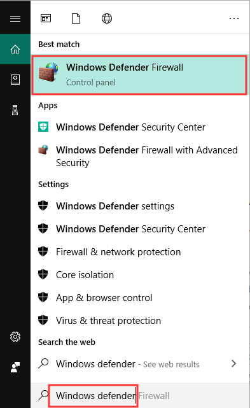Open App & browser control
The width and height of the screenshot is (250, 408).
(x=139, y=298)
